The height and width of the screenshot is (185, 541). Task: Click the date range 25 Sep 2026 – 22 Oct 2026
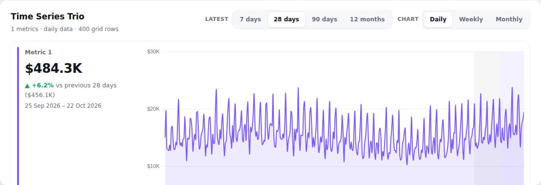[63, 105]
